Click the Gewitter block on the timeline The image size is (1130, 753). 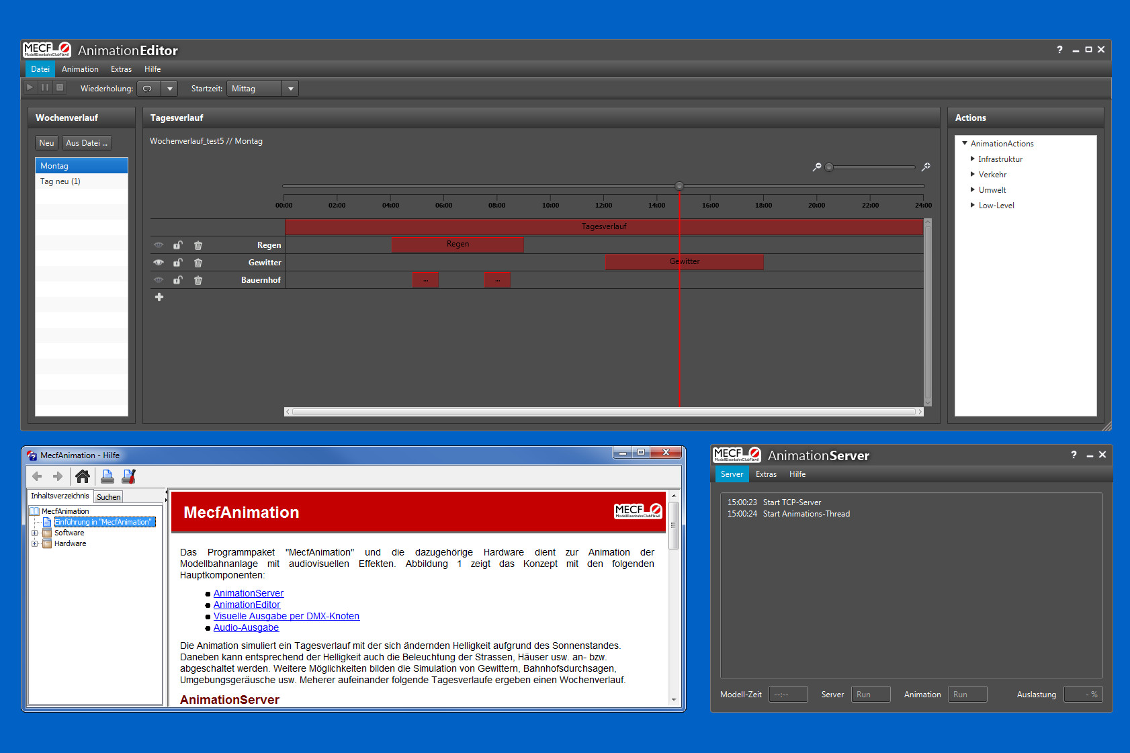pyautogui.click(x=685, y=261)
